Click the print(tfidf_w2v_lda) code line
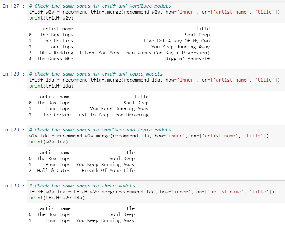Viewport: 285px width, 225px height. pyautogui.click(x=57, y=198)
